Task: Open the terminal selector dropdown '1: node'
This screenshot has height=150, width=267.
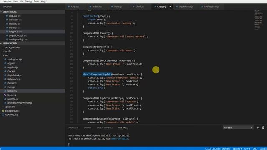Action: [x=238, y=127]
